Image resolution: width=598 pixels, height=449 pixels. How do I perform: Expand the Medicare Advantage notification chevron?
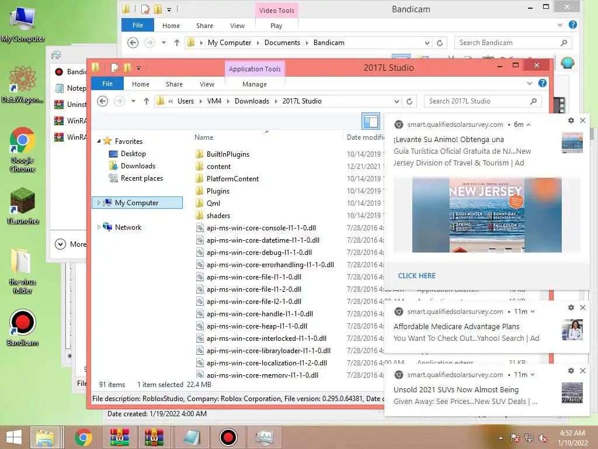pos(533,312)
